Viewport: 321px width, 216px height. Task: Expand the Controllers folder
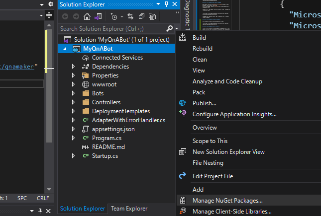tap(73, 102)
